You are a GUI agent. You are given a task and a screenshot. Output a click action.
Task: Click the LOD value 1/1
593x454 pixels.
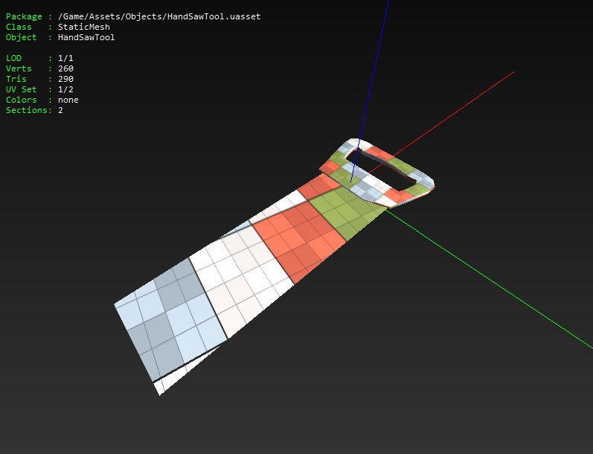click(x=65, y=58)
